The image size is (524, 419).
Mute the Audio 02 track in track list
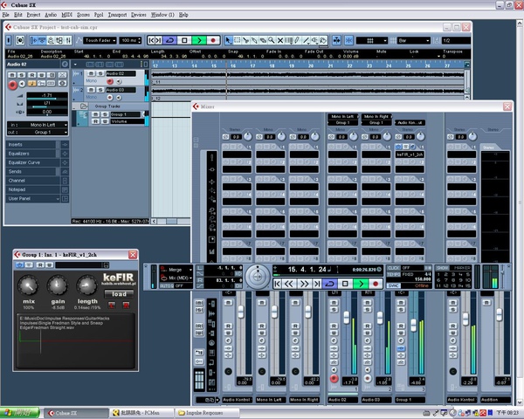(91, 73)
